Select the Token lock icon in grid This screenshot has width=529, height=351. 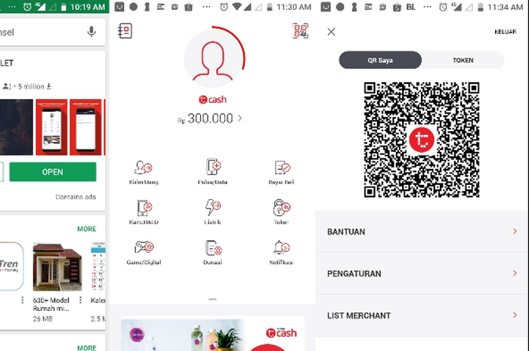point(282,207)
